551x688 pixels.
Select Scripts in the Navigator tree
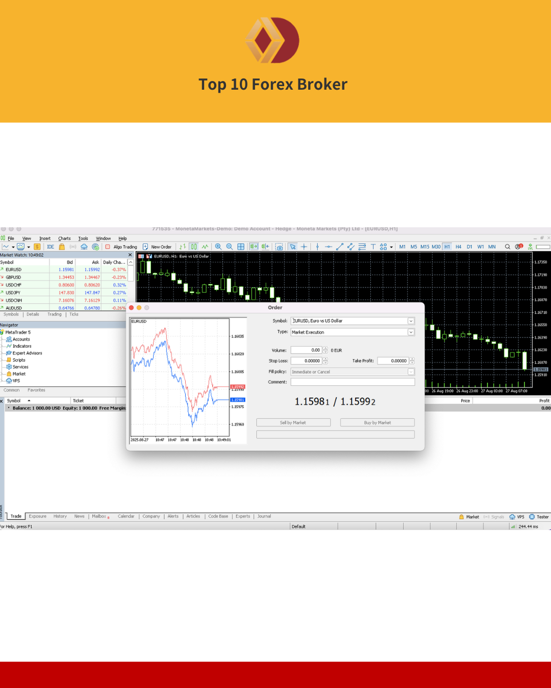click(19, 360)
